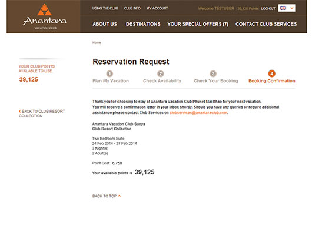
Task: Click the Back To Top link
Action: click(x=104, y=196)
